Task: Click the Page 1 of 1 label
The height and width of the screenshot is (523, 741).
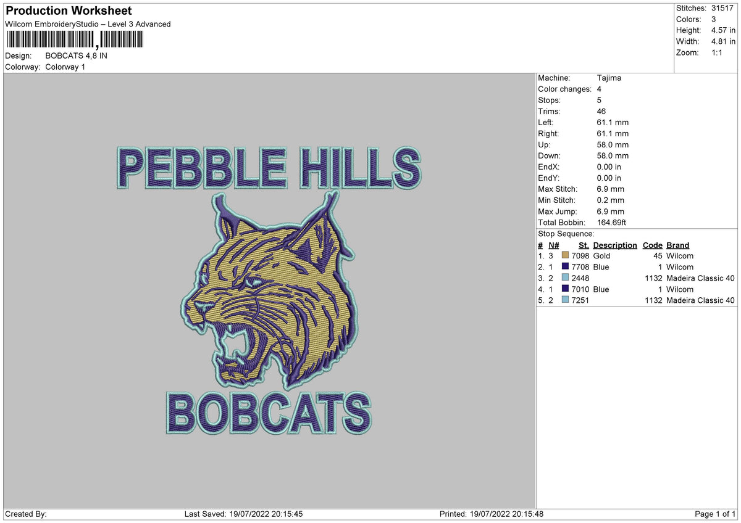Action: tap(714, 513)
